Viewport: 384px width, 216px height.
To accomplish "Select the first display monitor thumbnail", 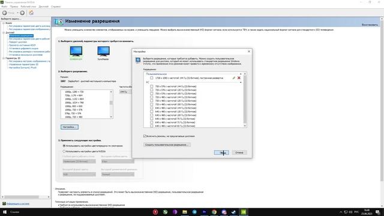I will coord(76,52).
